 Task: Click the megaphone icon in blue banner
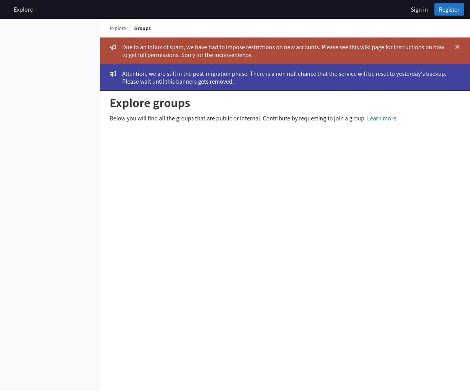click(113, 74)
